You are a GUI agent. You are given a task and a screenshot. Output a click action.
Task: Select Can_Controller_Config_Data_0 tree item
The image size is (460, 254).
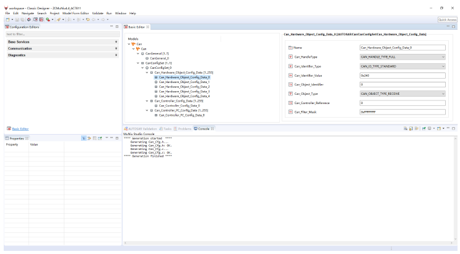coord(180,106)
